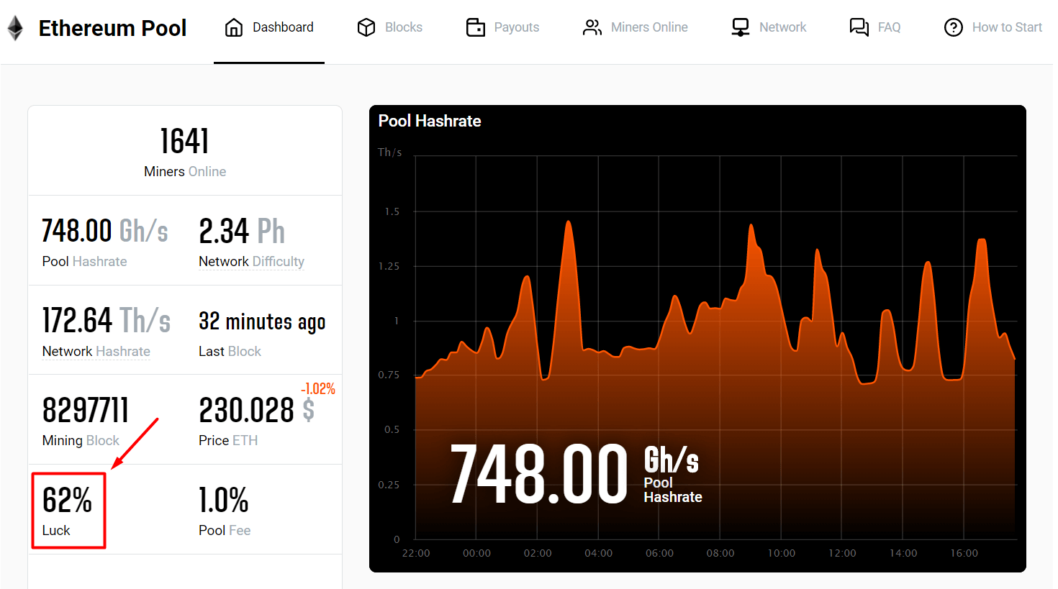Click the Network computer icon
Screen dimensions: 1058x589
coord(741,27)
